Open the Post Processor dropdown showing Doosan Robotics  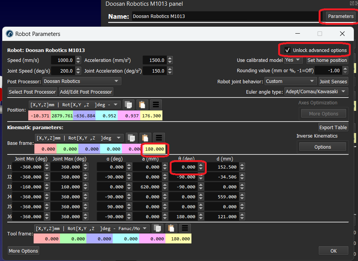[81, 81]
